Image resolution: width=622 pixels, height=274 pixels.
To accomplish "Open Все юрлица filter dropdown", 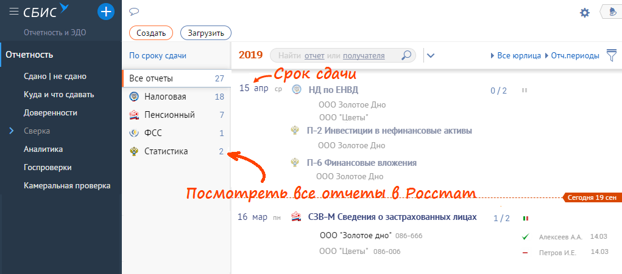I will click(516, 56).
